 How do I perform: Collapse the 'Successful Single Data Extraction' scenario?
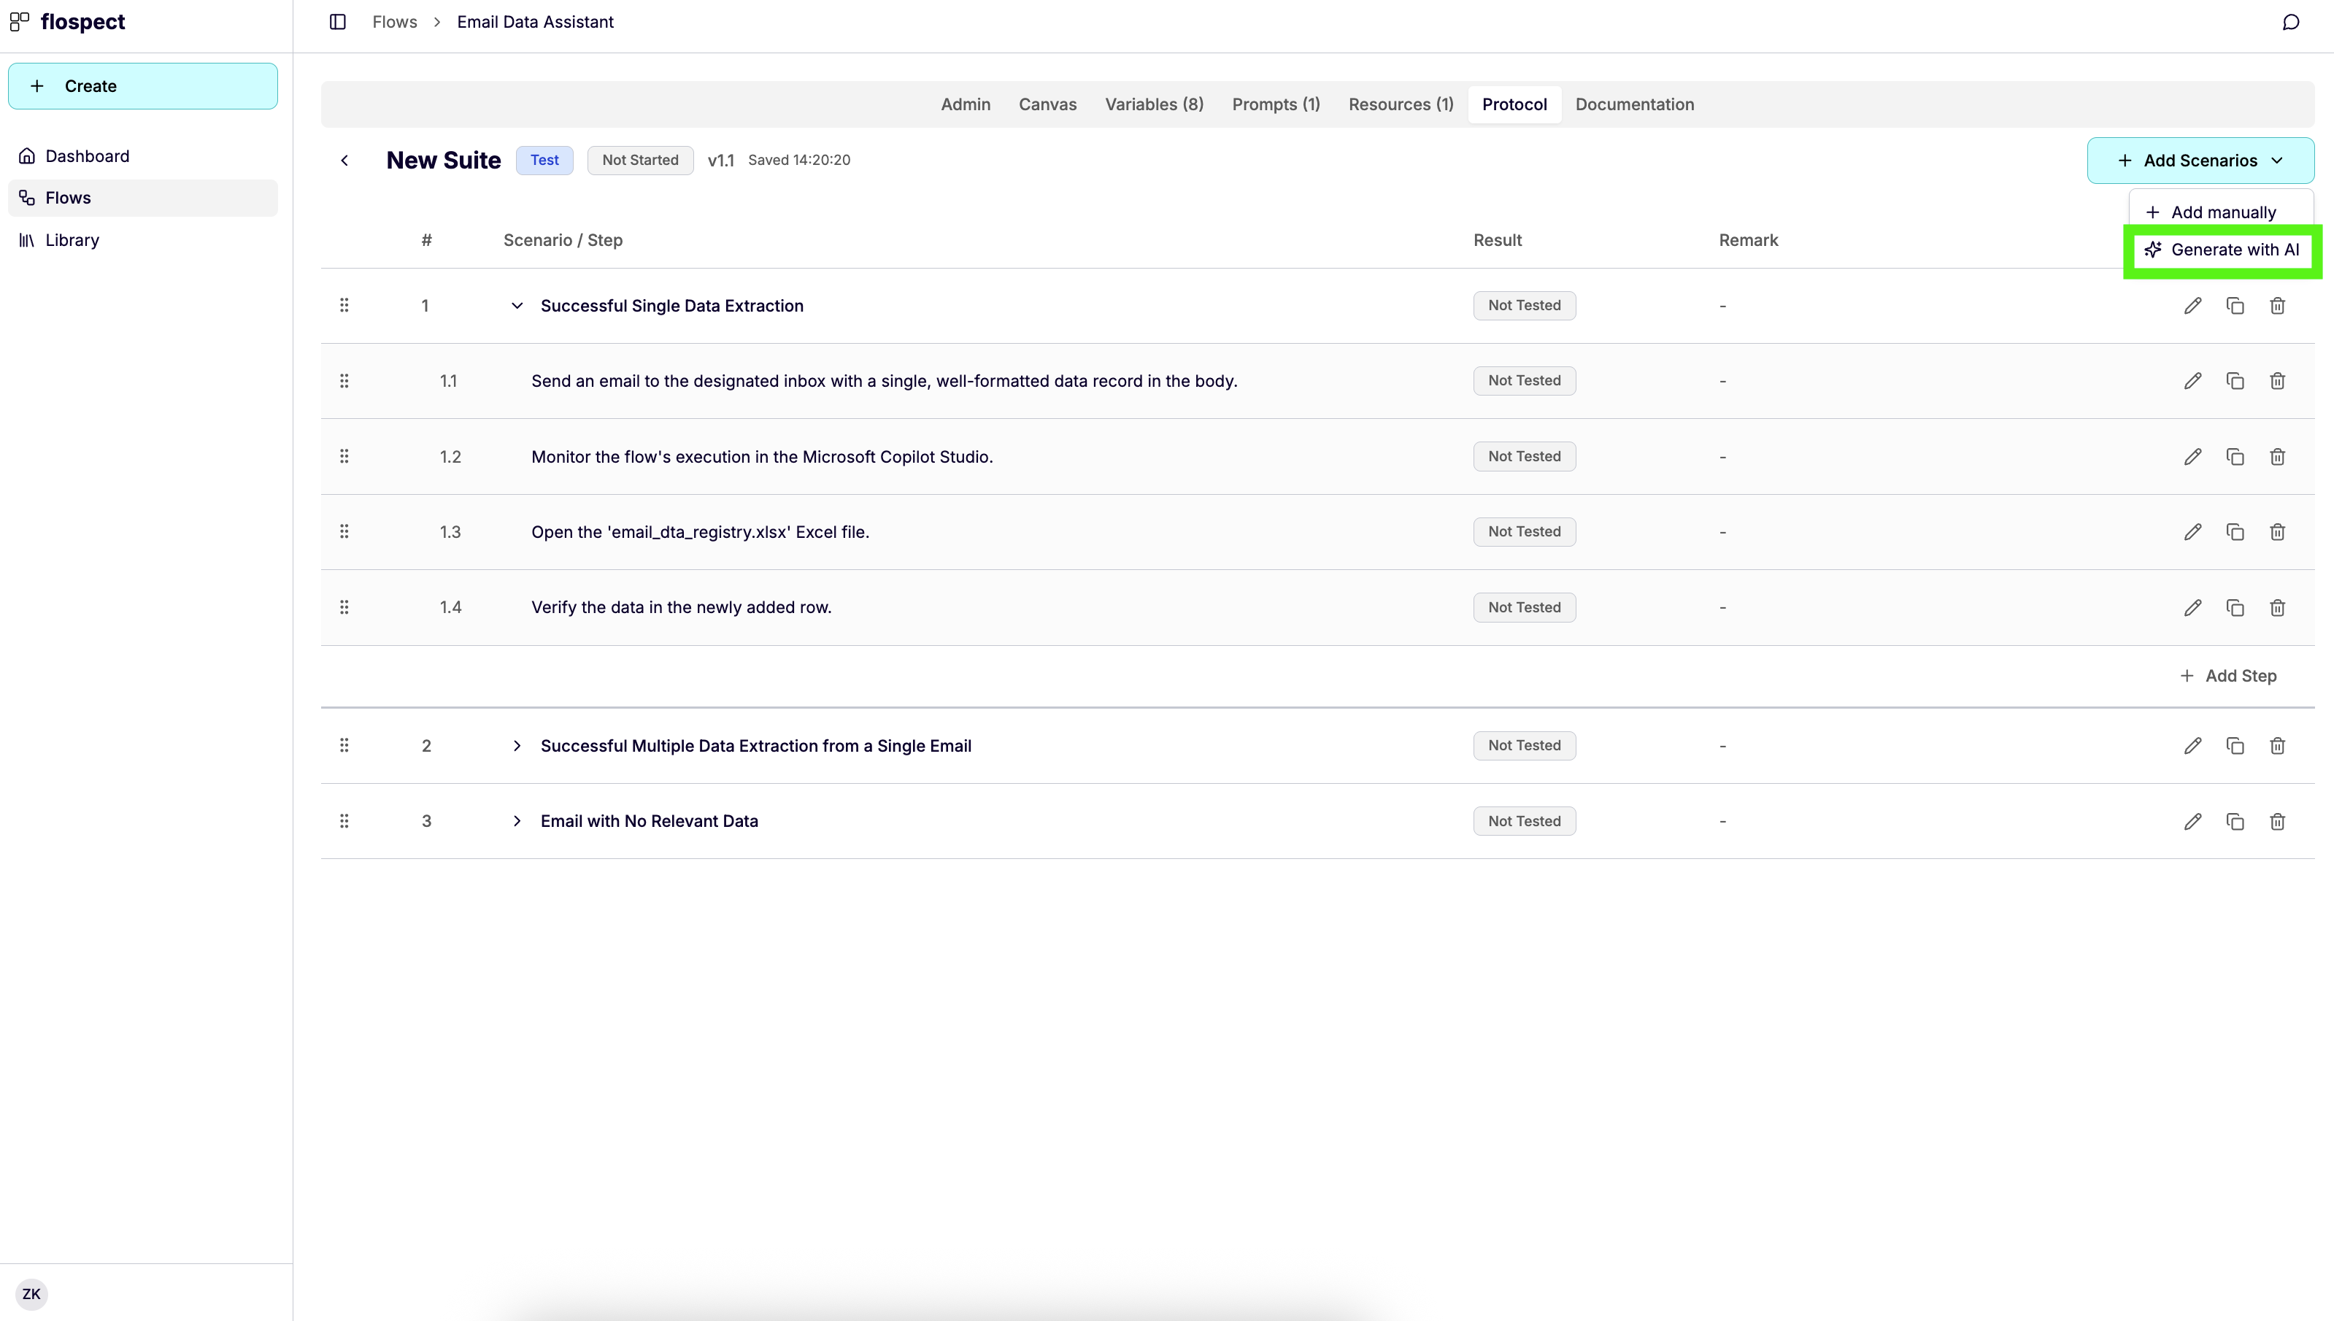click(517, 305)
